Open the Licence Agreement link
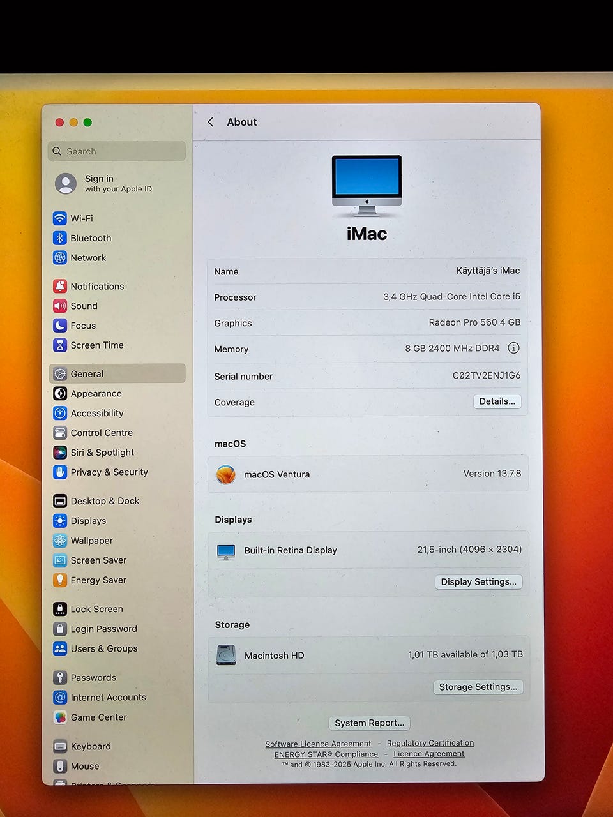The height and width of the screenshot is (817, 613). [429, 754]
